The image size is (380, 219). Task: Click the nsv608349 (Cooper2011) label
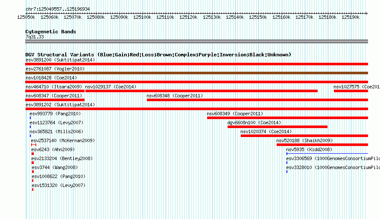(235, 114)
